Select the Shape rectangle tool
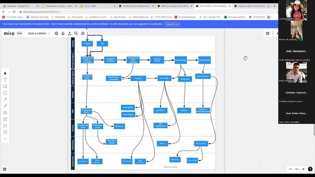The width and height of the screenshot is (315, 177). click(5, 93)
